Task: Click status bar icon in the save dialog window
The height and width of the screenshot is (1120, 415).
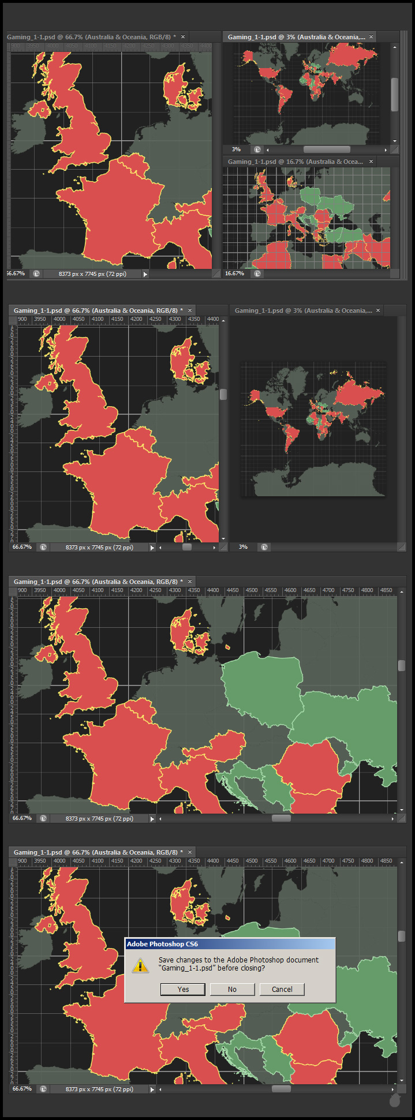Action: click(x=43, y=1089)
